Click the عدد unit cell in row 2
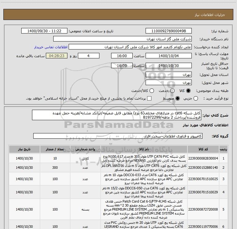The height and width of the screenshot is (229, 237). 85,168
